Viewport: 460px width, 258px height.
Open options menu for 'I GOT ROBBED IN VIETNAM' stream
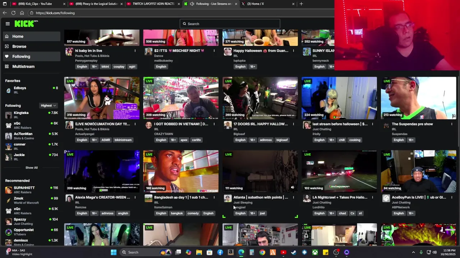(x=214, y=124)
